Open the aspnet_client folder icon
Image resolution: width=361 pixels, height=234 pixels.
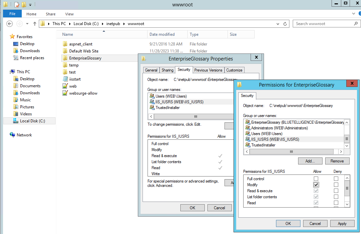pyautogui.click(x=65, y=44)
